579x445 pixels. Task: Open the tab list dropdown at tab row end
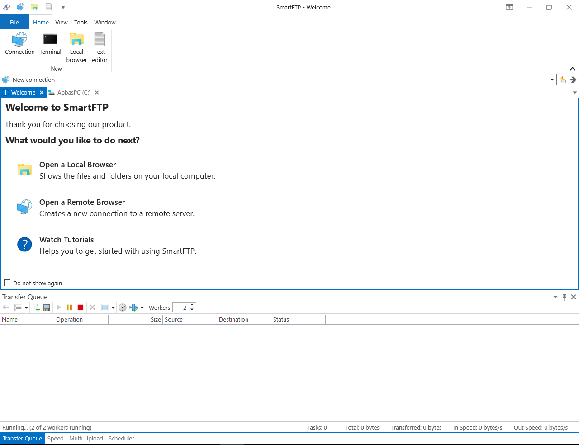pyautogui.click(x=574, y=93)
